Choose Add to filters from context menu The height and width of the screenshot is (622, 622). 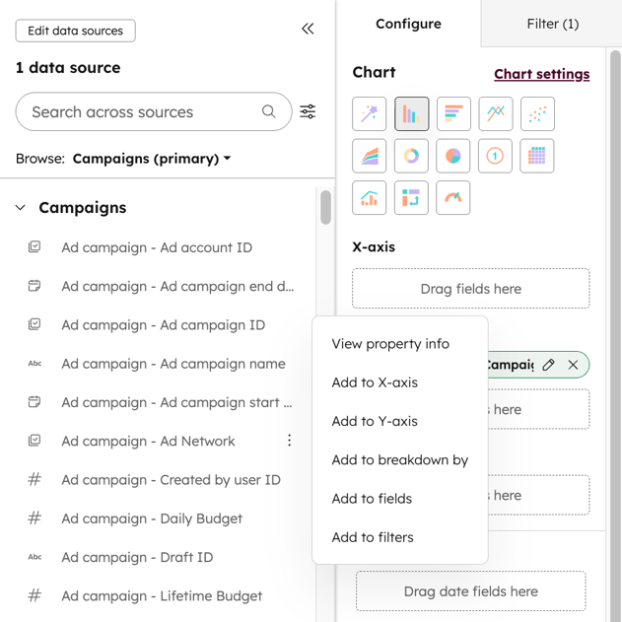(373, 537)
